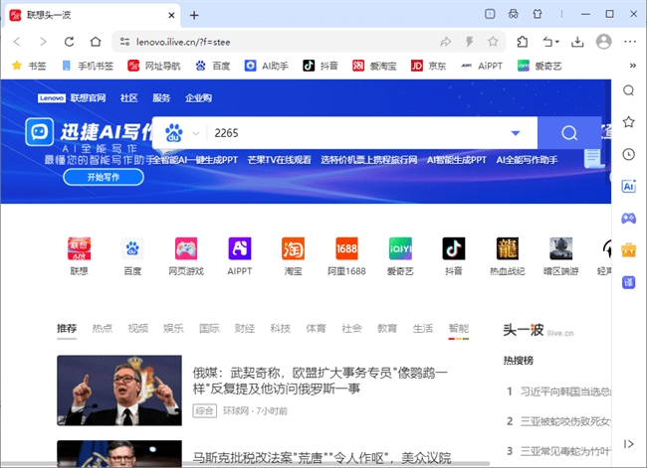This screenshot has height=468, width=647.
Task: Open hot search item 三亚被蛇咬伤致死女
Action: coord(565,421)
